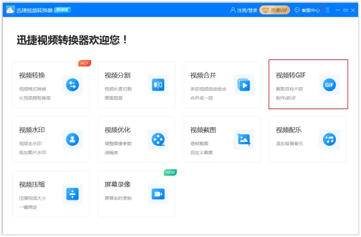The image size is (361, 237).
Task: Click the 屏幕录像 camera icon
Action: pos(158,194)
